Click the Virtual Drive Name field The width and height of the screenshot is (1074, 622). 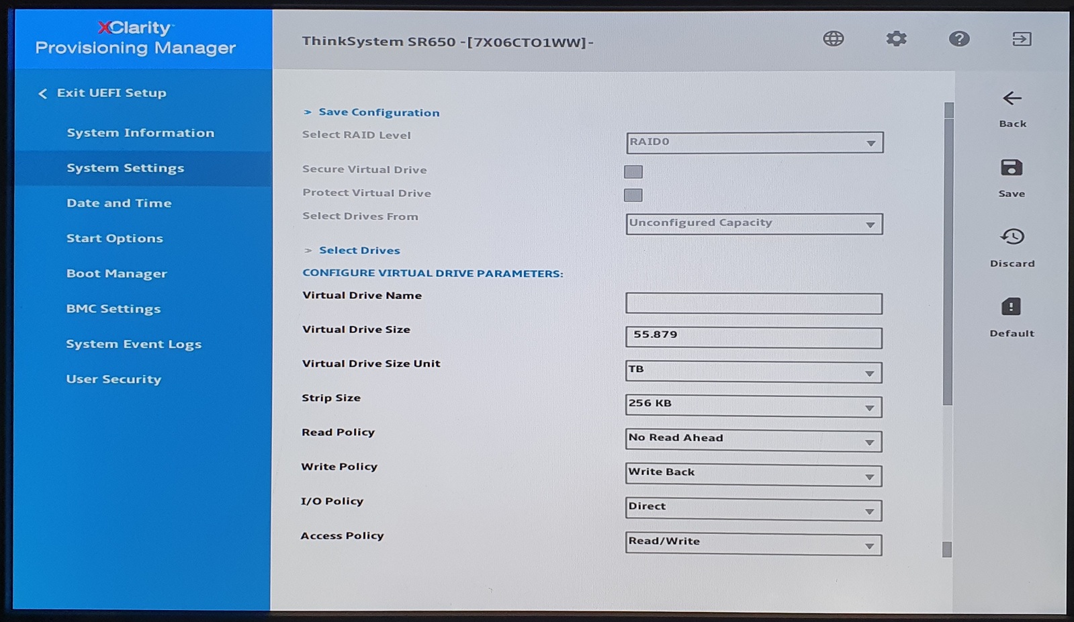coord(754,304)
